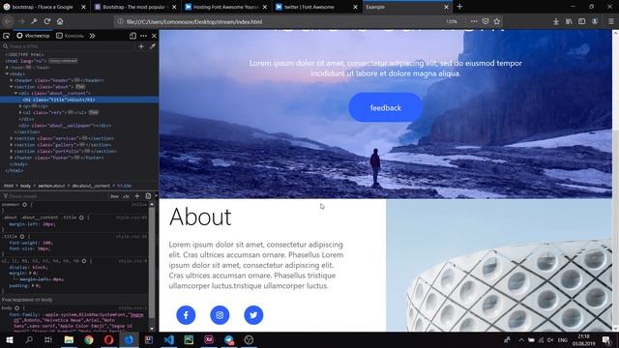Bookmark this page star icon
The height and width of the screenshot is (348, 619).
(497, 21)
